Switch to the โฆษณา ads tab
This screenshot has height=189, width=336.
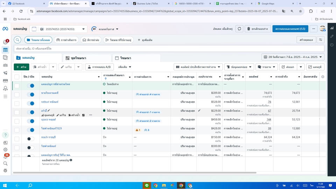click(x=136, y=58)
